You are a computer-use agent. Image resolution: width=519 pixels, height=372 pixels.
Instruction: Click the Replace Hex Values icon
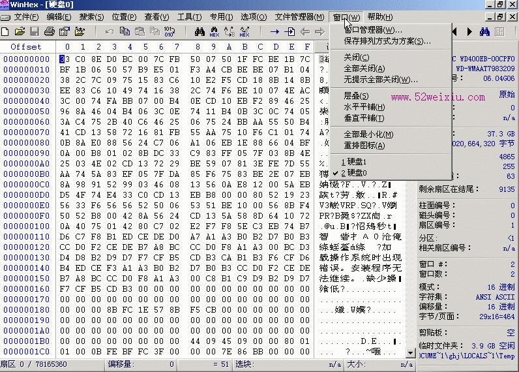[245, 32]
